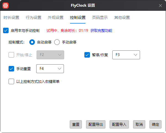The width and height of the screenshot is (166, 133).
Task: Toggle the 手动重置 checkbox
Action: tap(11, 69)
